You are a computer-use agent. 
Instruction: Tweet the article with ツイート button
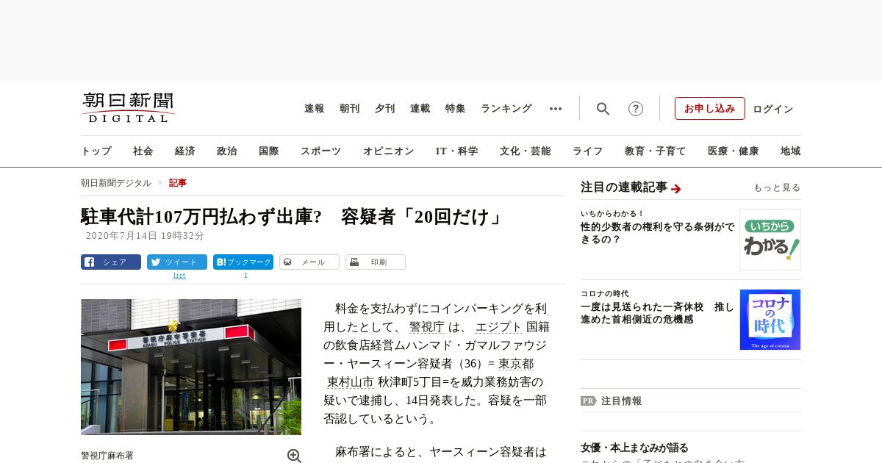coord(177,262)
